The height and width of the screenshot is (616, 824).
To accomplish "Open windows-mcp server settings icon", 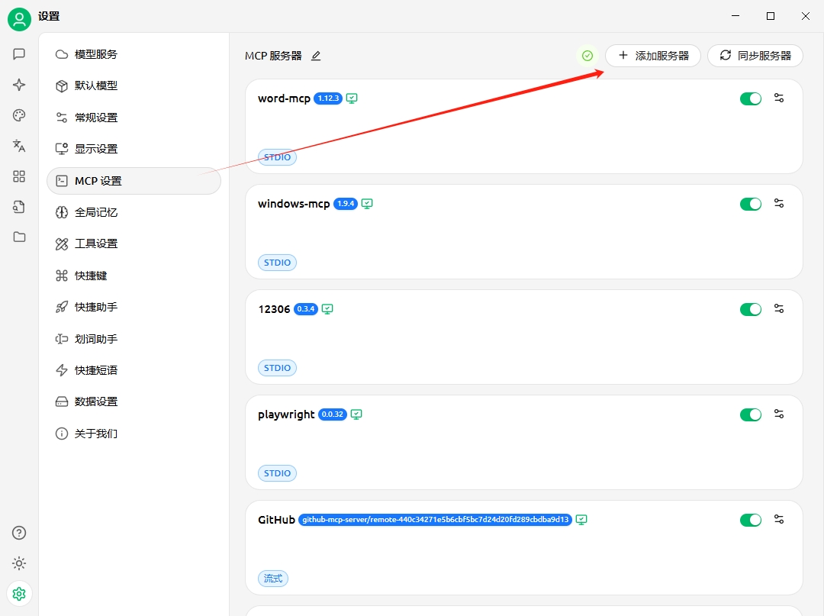I will [x=779, y=203].
